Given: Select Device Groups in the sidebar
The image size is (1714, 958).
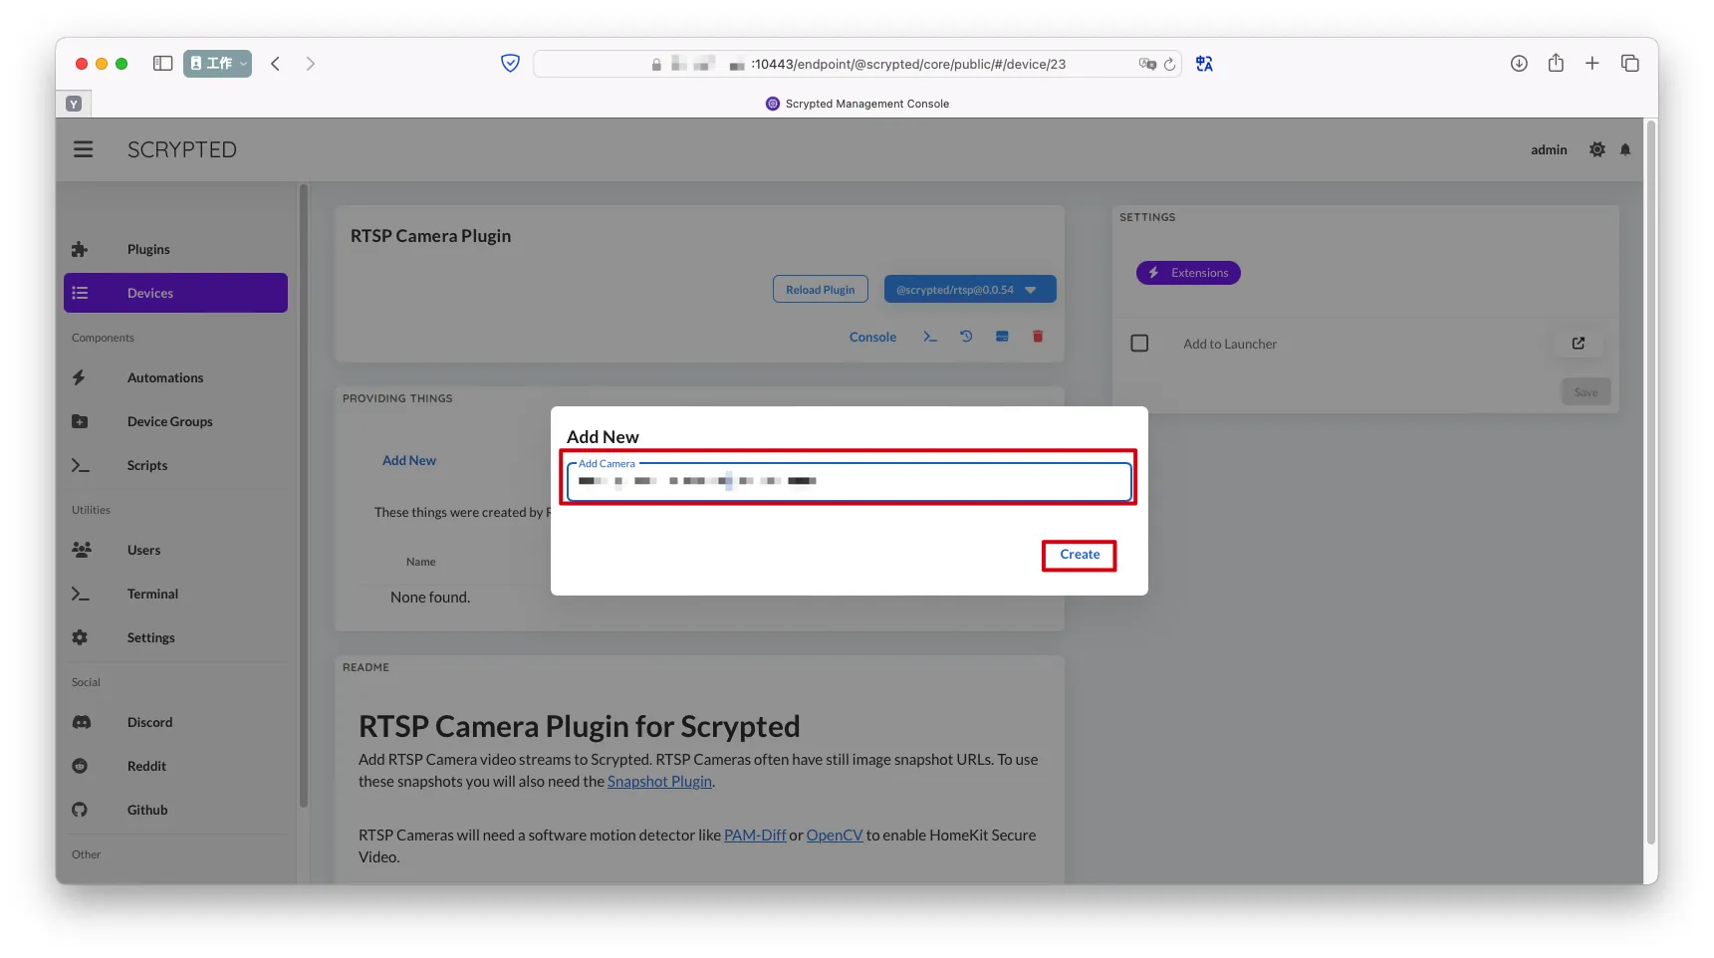Looking at the screenshot, I should point(169,421).
